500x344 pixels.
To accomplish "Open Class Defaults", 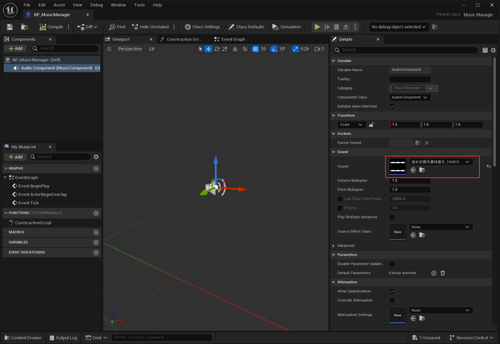I will pyautogui.click(x=246, y=27).
